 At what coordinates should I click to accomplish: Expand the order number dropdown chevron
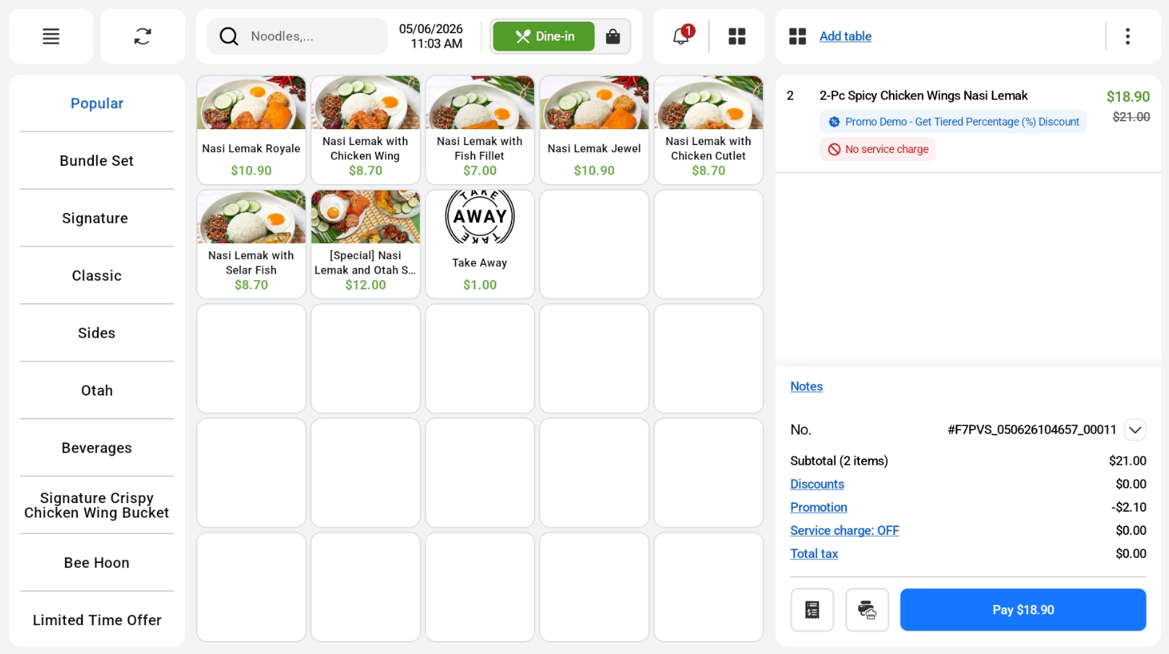(x=1135, y=430)
